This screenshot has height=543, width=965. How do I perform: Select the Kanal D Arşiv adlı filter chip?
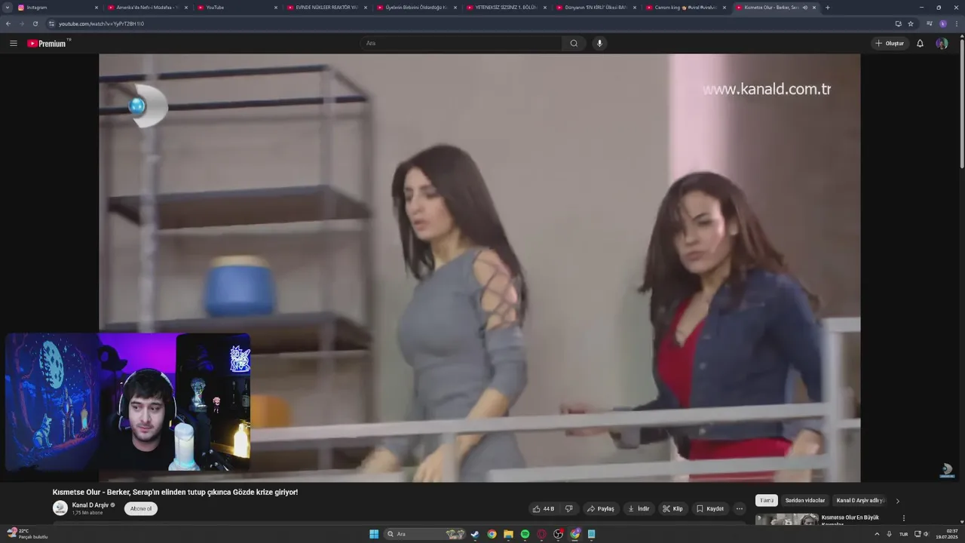click(860, 500)
